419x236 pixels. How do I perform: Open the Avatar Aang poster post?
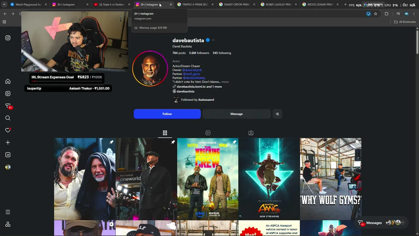point(269,179)
